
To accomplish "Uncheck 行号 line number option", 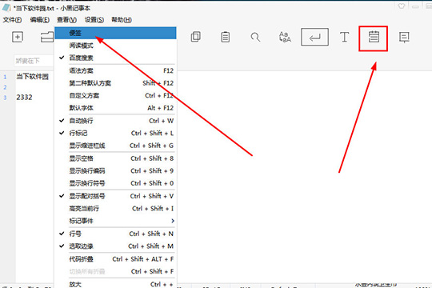I will tap(115, 234).
